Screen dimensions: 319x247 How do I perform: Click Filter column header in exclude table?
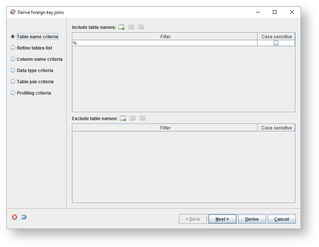point(165,128)
